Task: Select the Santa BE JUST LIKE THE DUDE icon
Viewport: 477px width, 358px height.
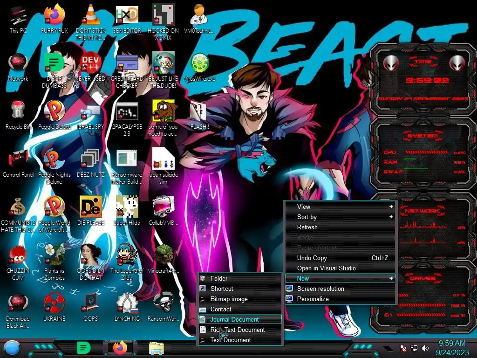Action: [164, 71]
